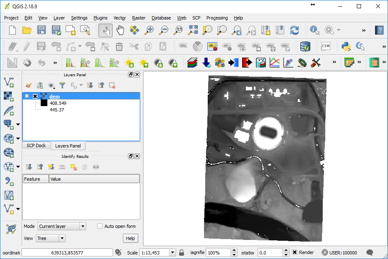Click the black color swatch for 408.549

click(43, 102)
